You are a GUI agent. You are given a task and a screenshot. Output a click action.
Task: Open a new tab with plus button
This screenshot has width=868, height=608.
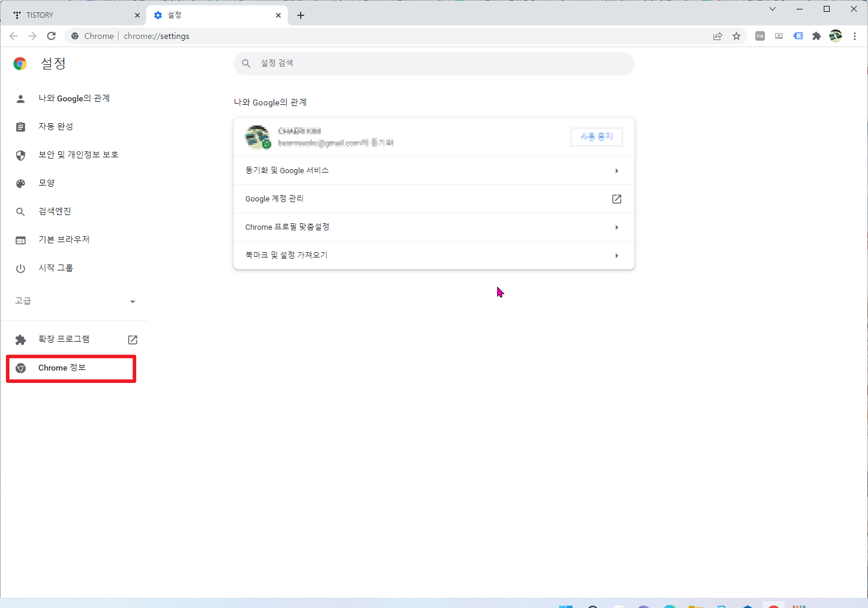tap(301, 15)
